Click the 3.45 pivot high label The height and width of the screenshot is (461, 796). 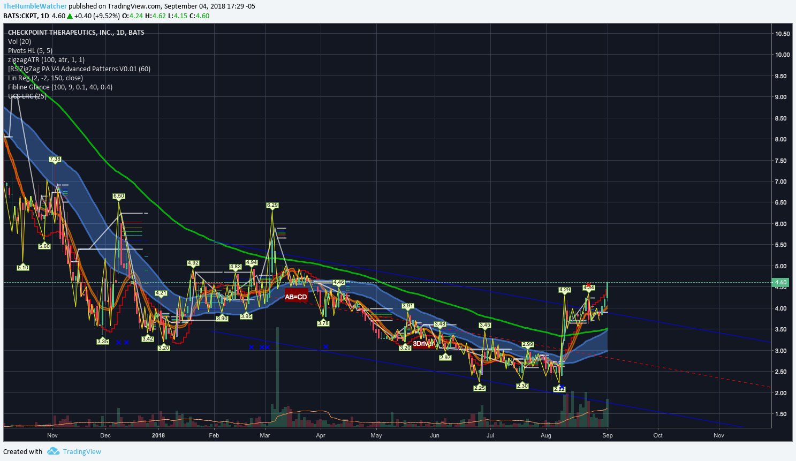coord(485,325)
